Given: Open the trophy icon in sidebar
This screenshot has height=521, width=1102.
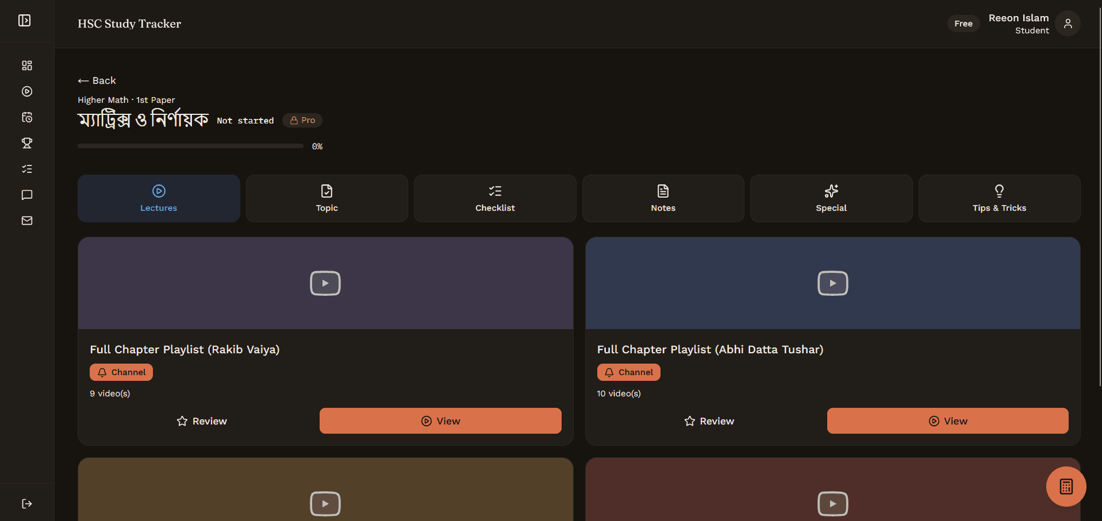Looking at the screenshot, I should click(x=27, y=143).
